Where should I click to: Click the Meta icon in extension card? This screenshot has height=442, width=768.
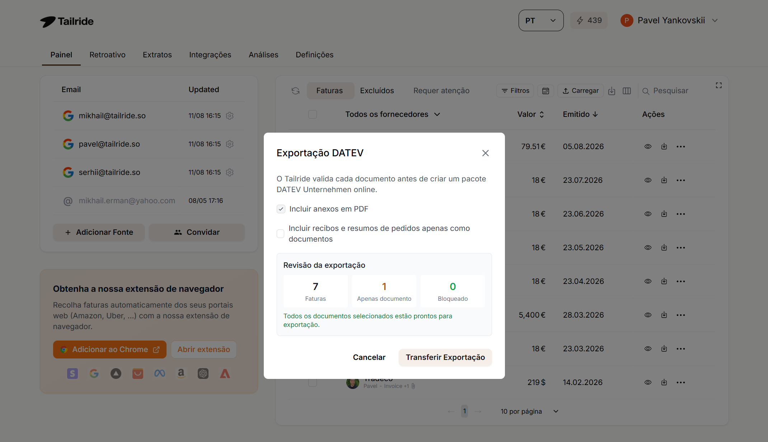(x=160, y=374)
